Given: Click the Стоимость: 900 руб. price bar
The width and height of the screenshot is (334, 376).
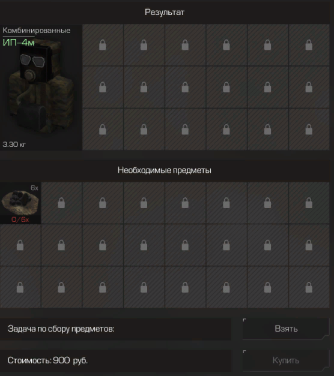Looking at the screenshot, I should coord(115,360).
